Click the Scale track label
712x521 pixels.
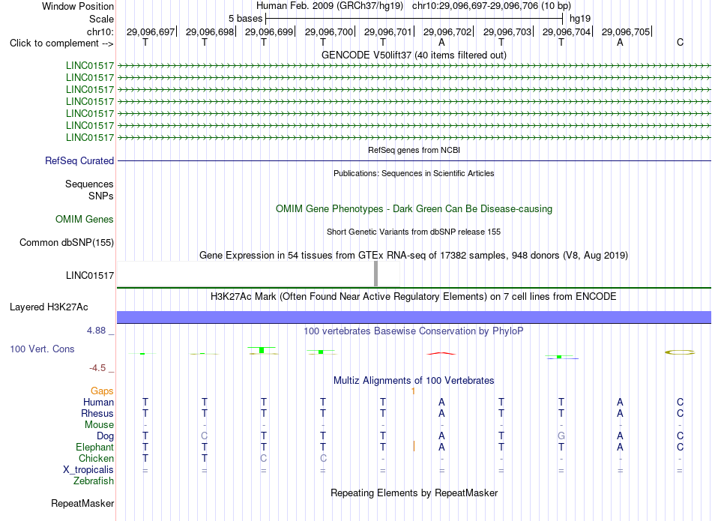click(101, 19)
